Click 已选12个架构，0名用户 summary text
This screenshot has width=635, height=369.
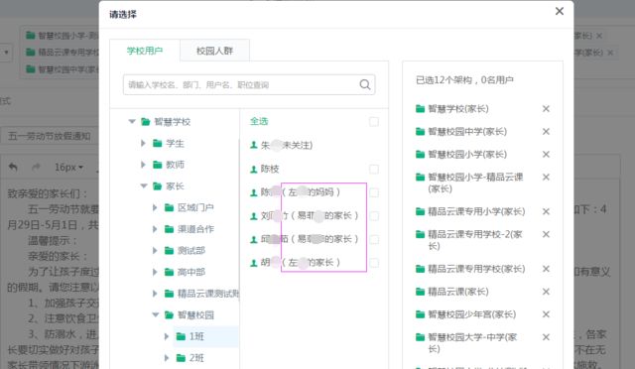point(464,79)
